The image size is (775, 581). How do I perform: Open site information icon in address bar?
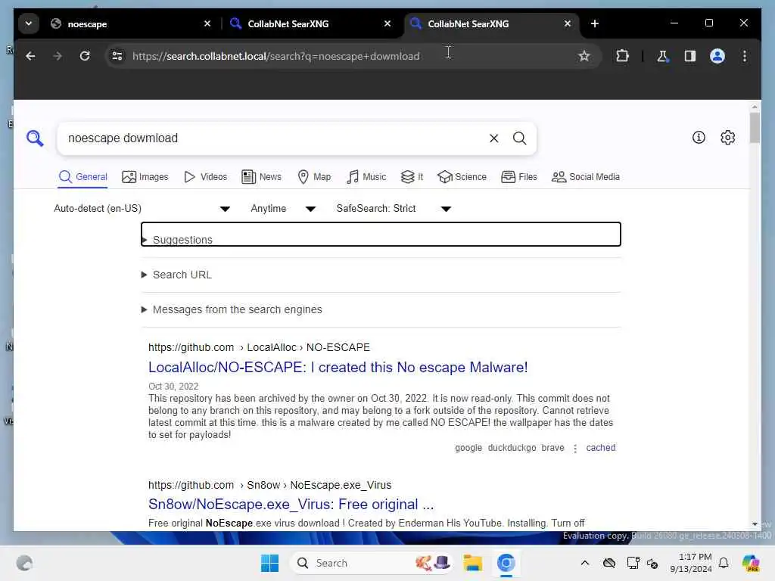[x=117, y=56]
